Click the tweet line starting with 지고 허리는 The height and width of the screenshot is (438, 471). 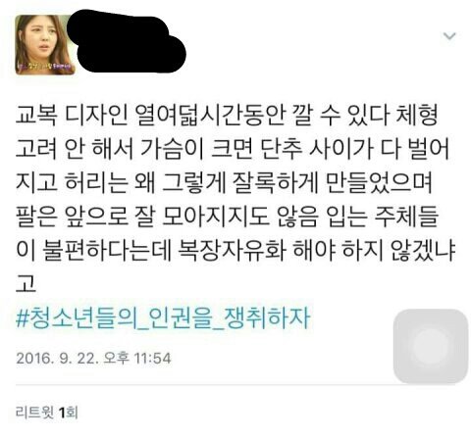[224, 182]
